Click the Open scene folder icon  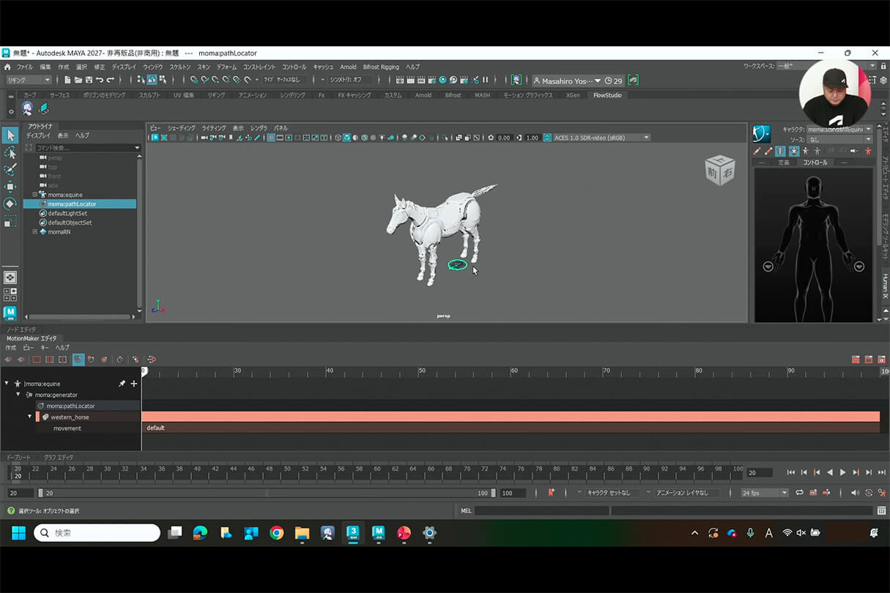coord(78,80)
